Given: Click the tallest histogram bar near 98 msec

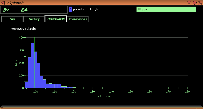Looking at the screenshot, I should click(32, 65).
